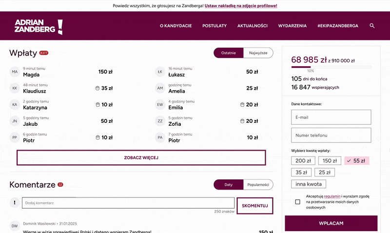Click the KK avatar next to Klaudiusz
The width and height of the screenshot is (390, 233).
click(x=15, y=88)
